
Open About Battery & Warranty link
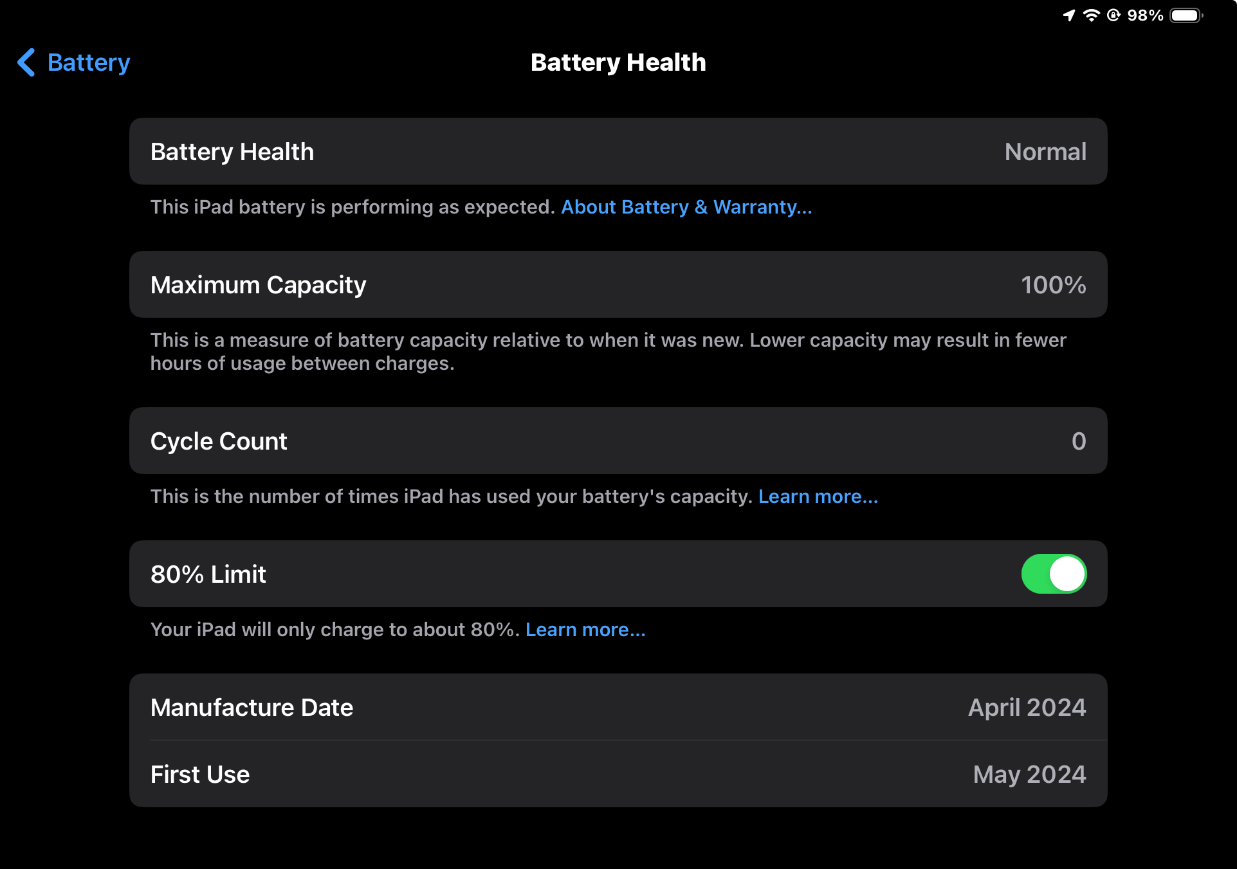[x=686, y=207]
